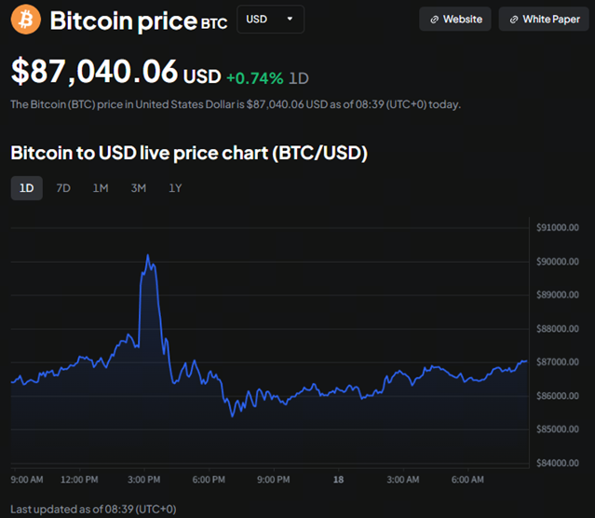595x518 pixels.
Task: Click the 9:00 AM time axis label
Action: click(x=27, y=480)
